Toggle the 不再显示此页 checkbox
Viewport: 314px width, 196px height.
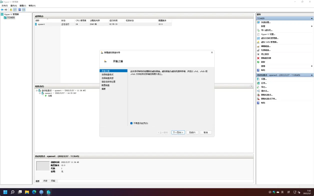(x=131, y=123)
